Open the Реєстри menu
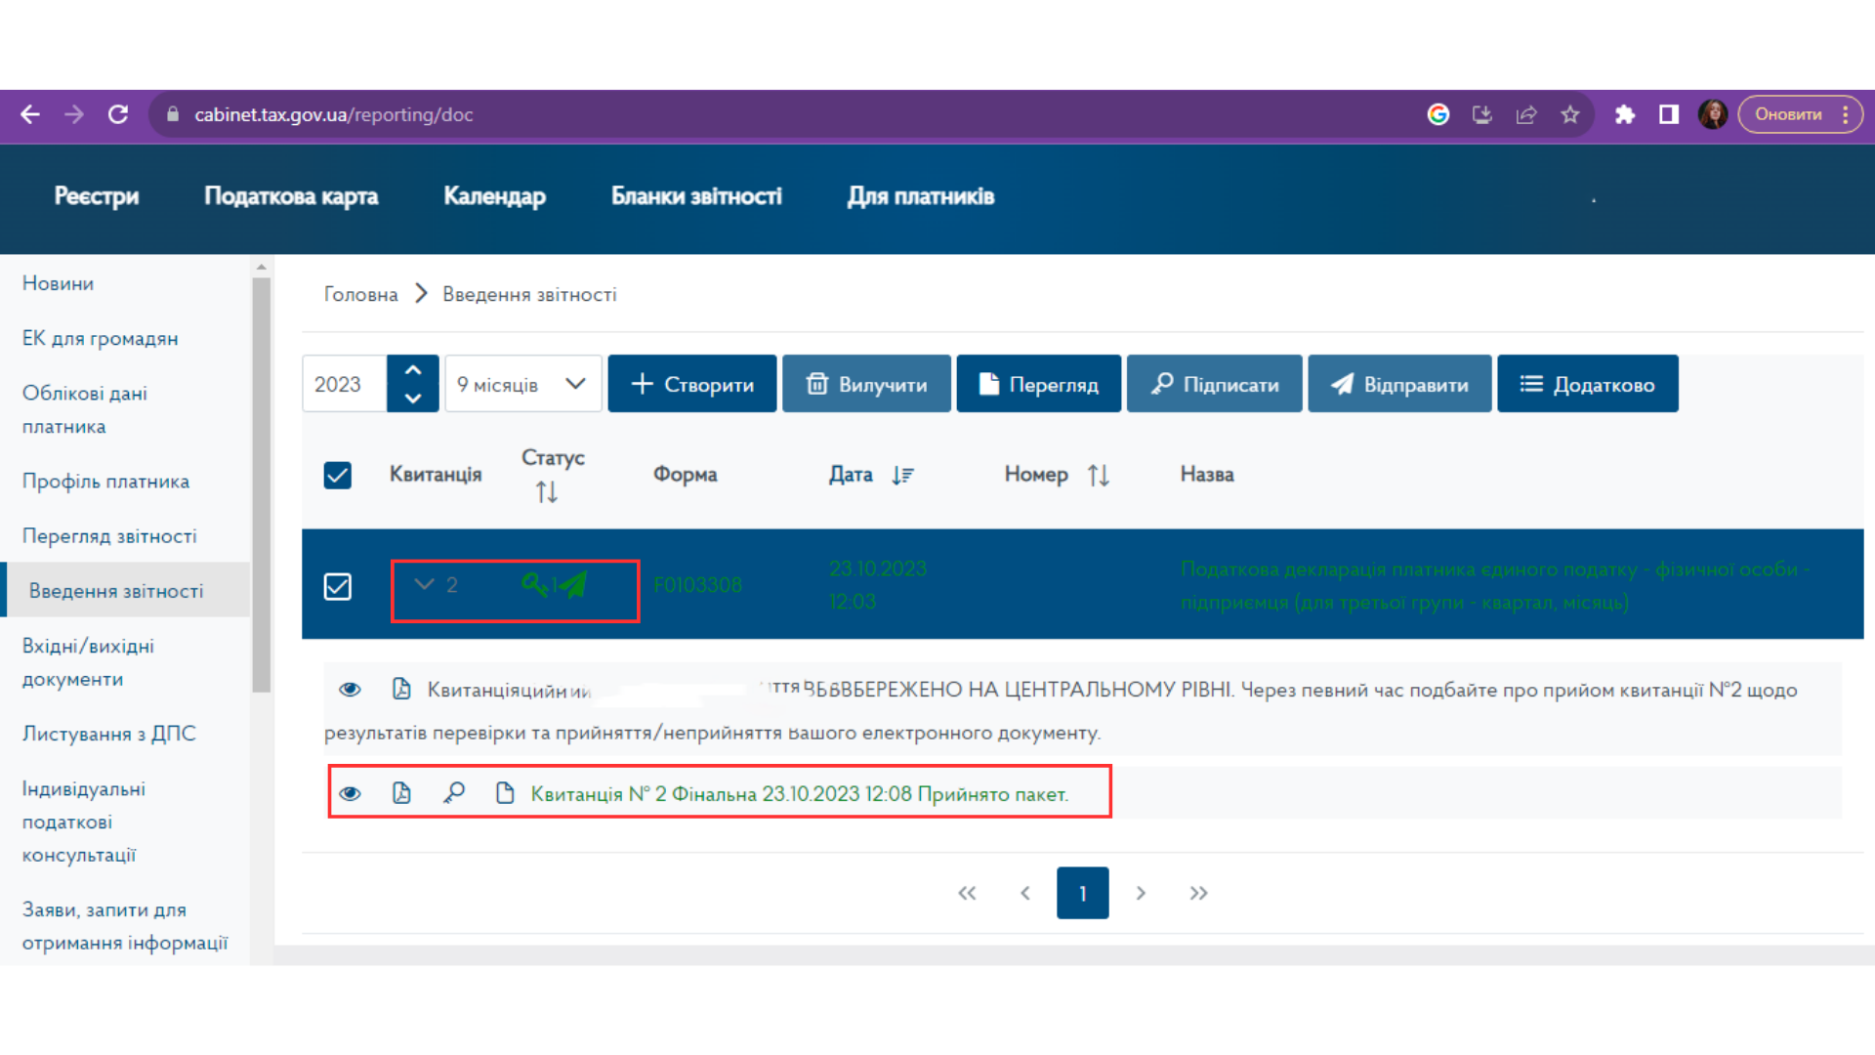This screenshot has width=1875, height=1055. [97, 196]
